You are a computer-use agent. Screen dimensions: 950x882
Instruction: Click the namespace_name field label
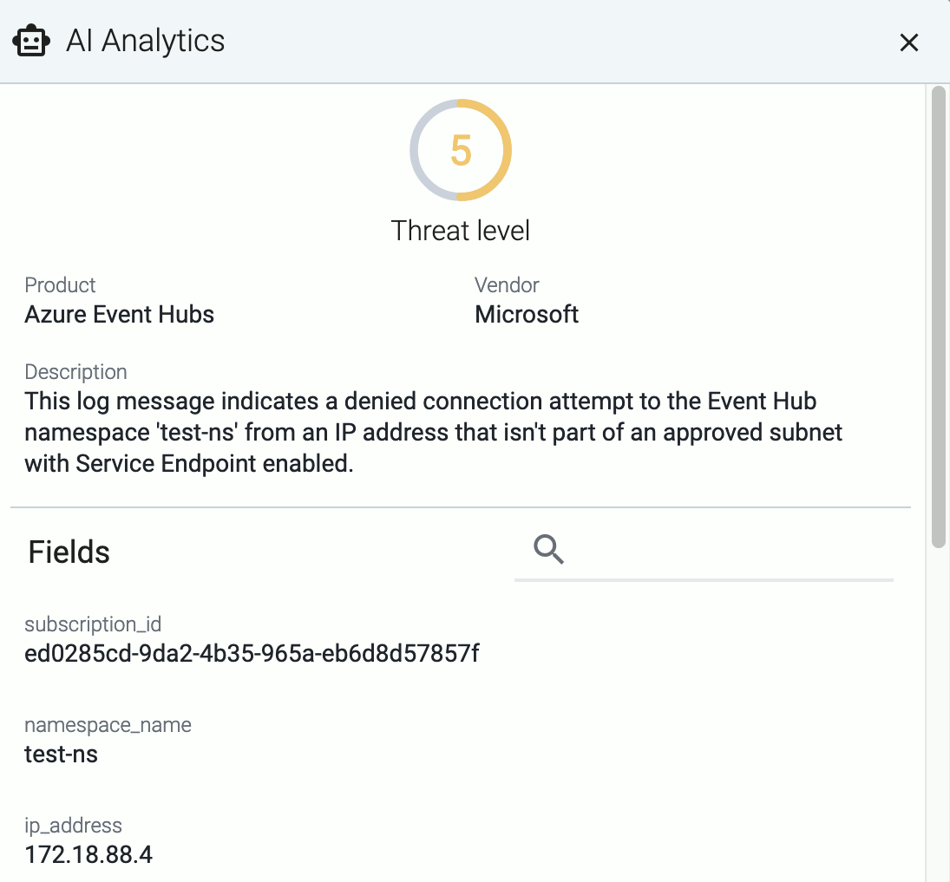pos(108,725)
